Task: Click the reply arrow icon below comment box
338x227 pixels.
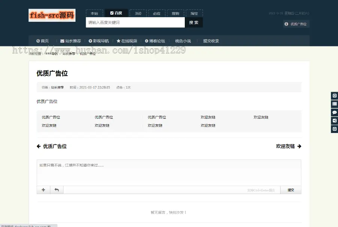Action: click(57, 190)
